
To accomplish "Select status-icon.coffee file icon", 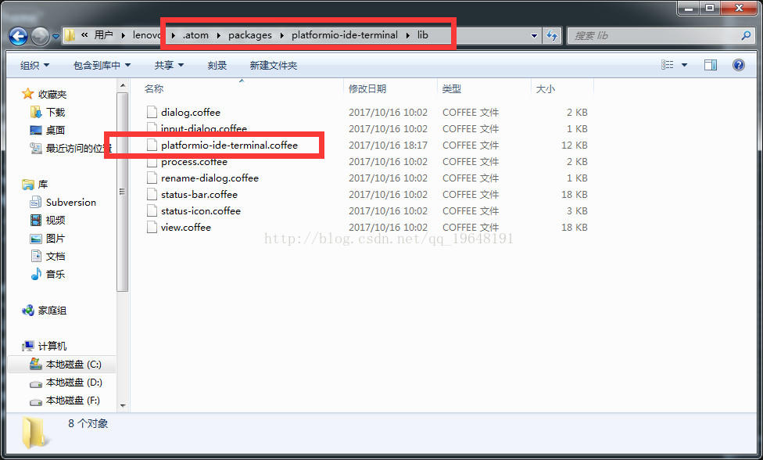I will tap(152, 210).
